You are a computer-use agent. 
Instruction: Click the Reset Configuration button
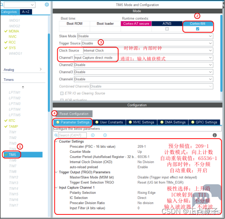(74, 114)
